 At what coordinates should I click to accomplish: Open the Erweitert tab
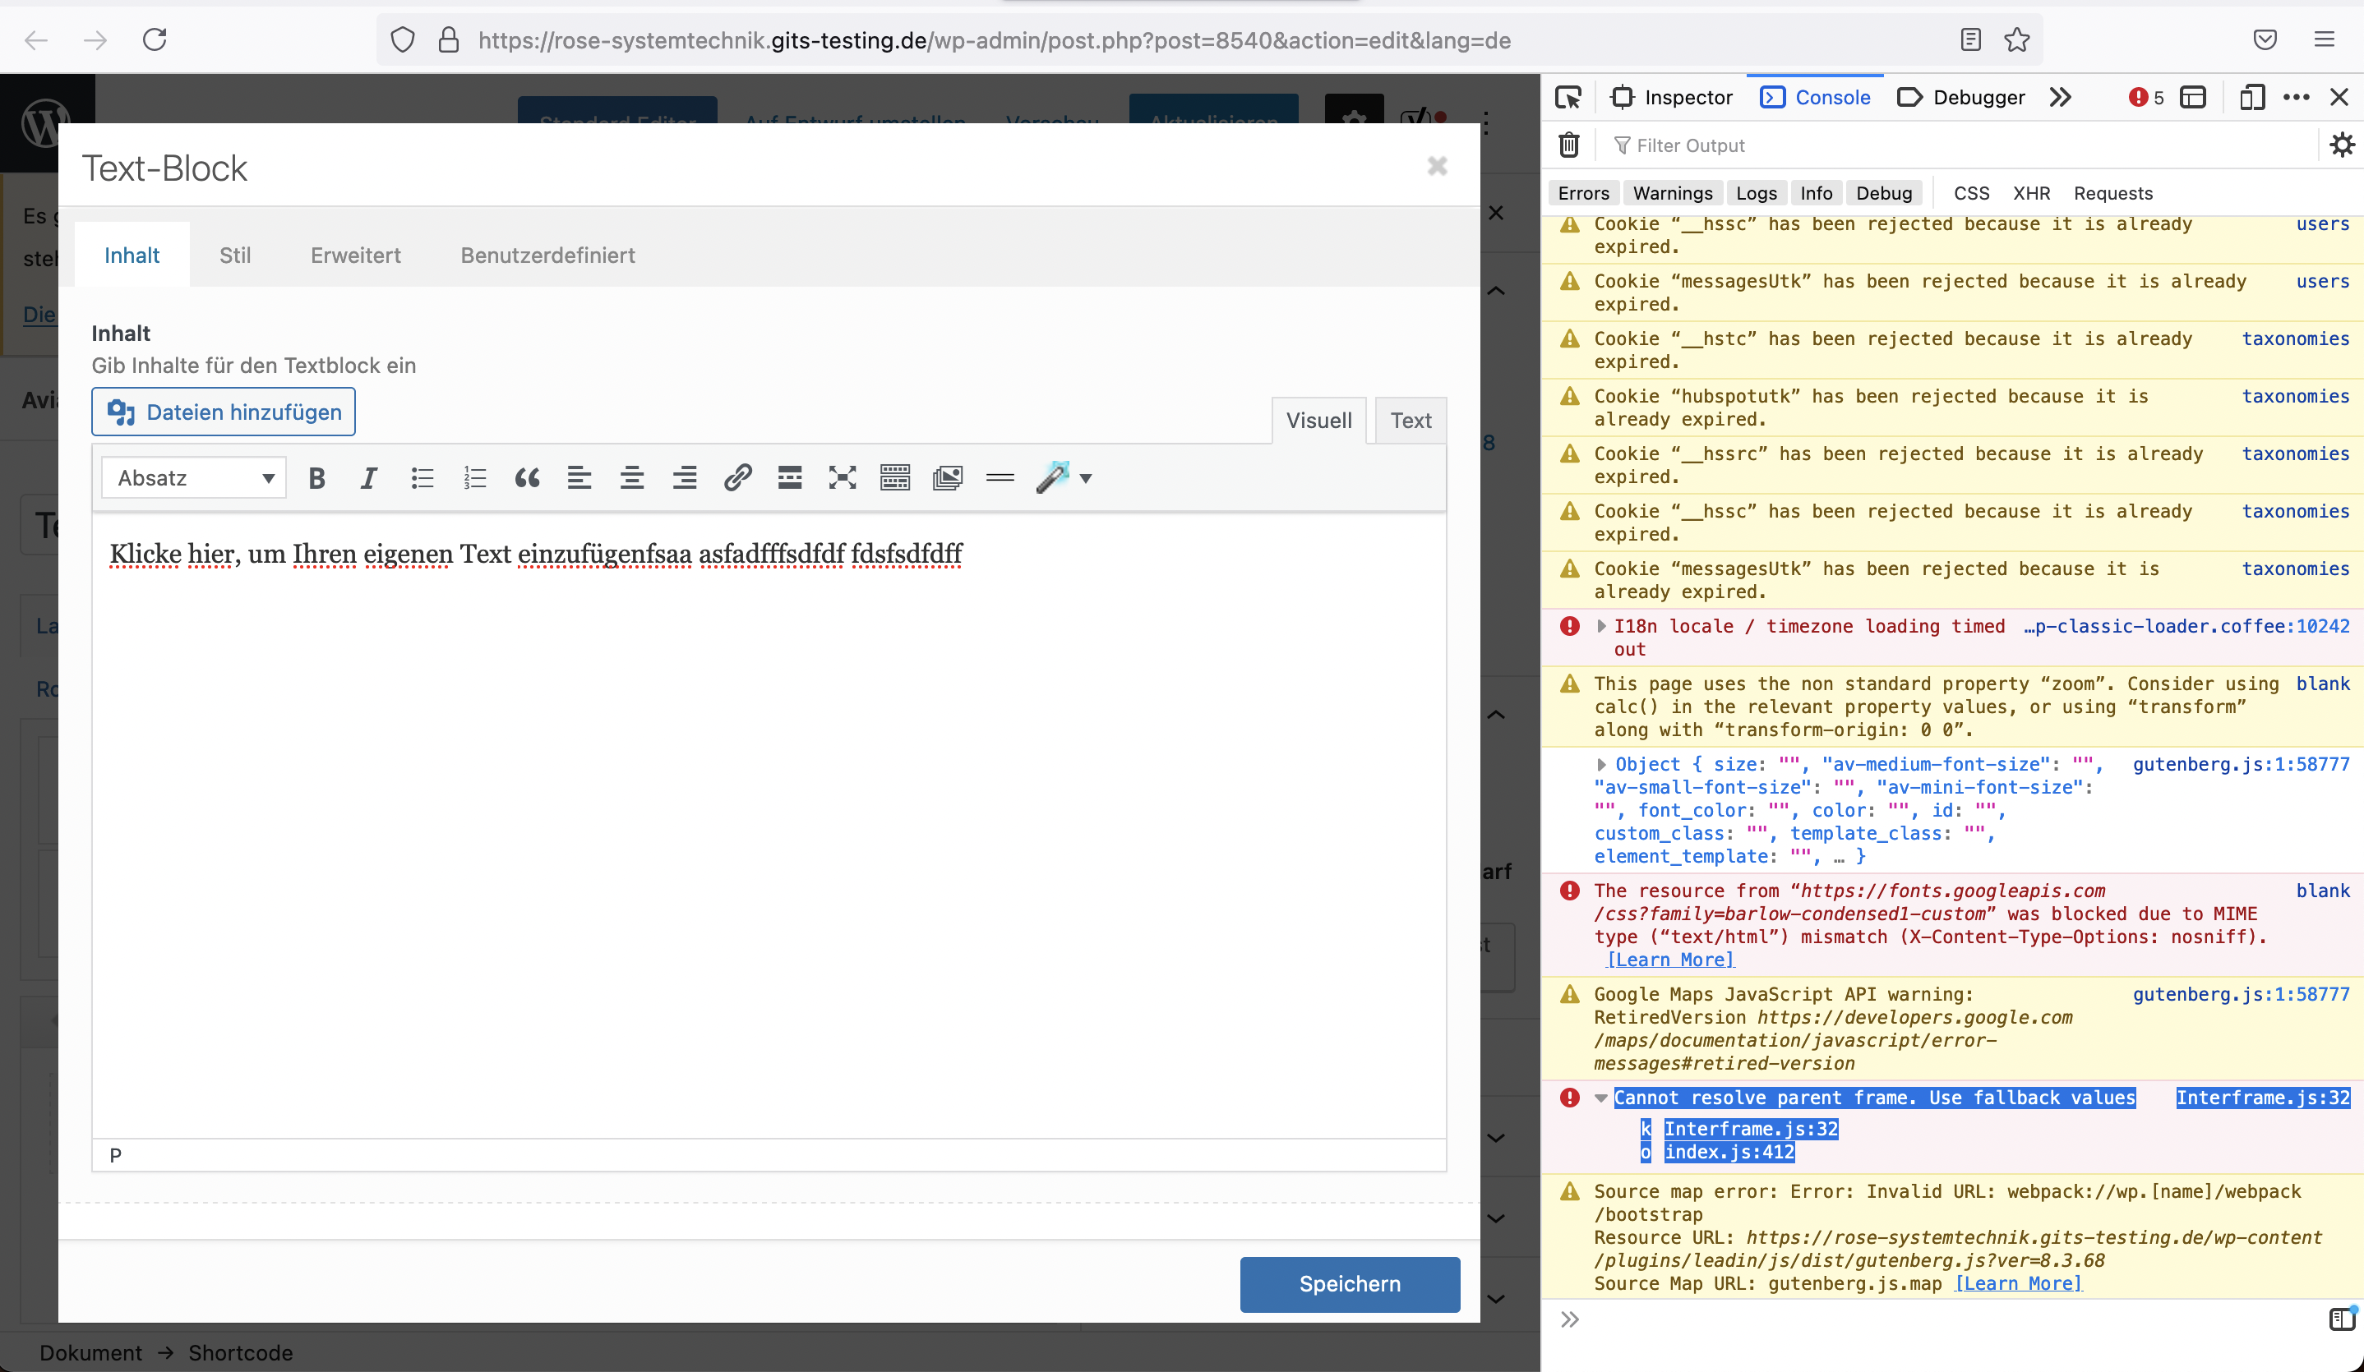point(356,255)
